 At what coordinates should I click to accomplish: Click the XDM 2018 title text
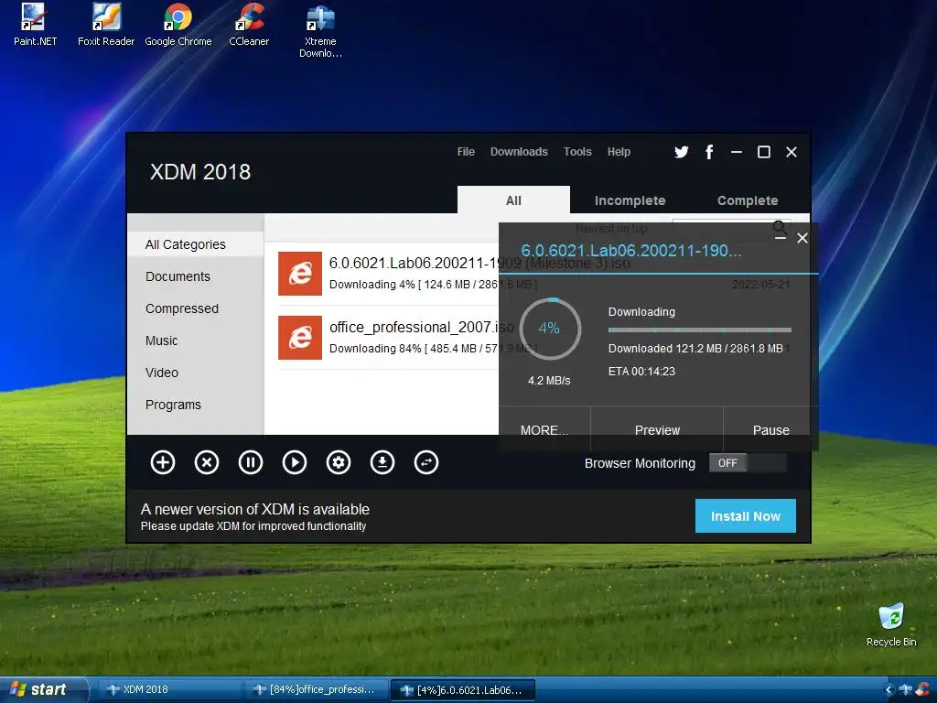pyautogui.click(x=200, y=172)
